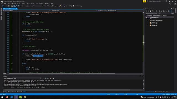Image resolution: width=177 pixels, height=99 pixels.
Task: Click the account avatar icon
Action: pyautogui.click(x=175, y=4)
